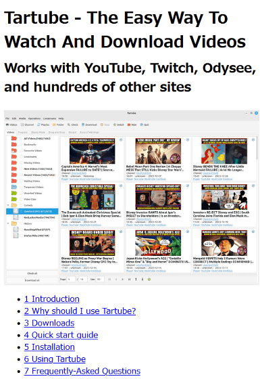260x379 pixels.
Task: Open the 5 Installation link
Action: 49,347
